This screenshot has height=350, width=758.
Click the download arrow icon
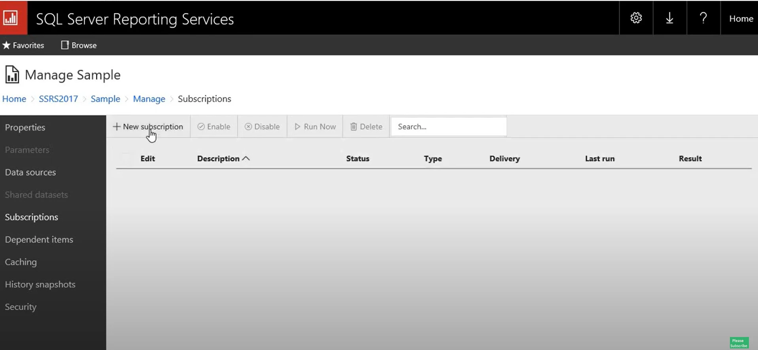click(x=669, y=18)
